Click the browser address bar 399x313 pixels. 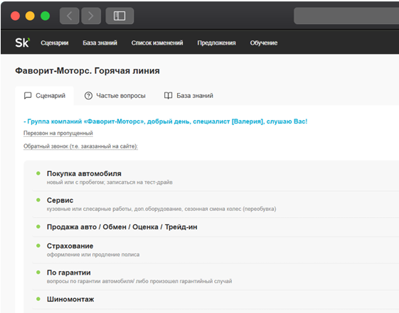coord(346,16)
